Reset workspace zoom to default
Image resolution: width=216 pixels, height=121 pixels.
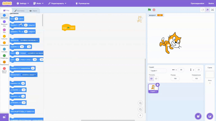pos(140,115)
